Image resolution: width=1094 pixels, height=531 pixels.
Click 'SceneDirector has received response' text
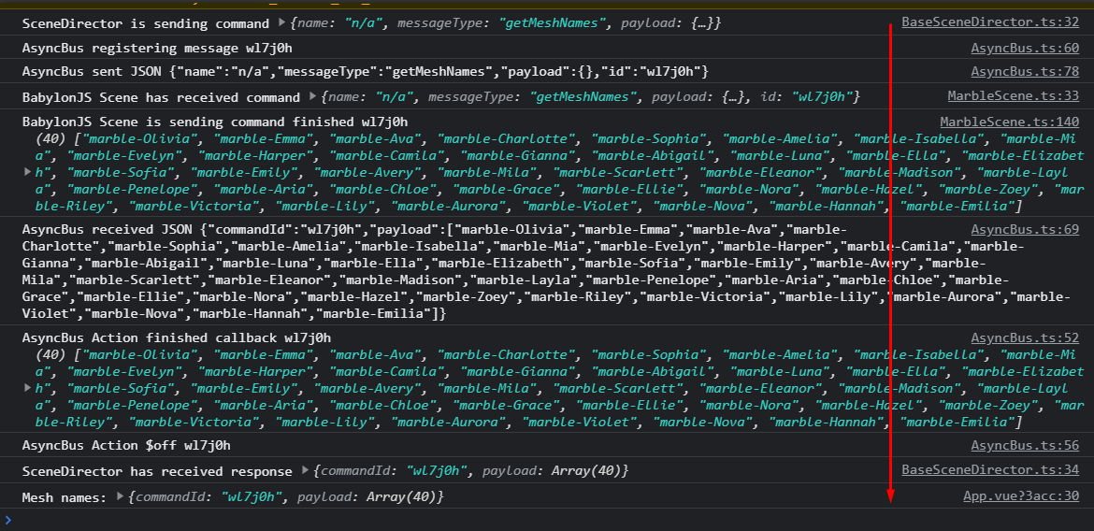[157, 472]
